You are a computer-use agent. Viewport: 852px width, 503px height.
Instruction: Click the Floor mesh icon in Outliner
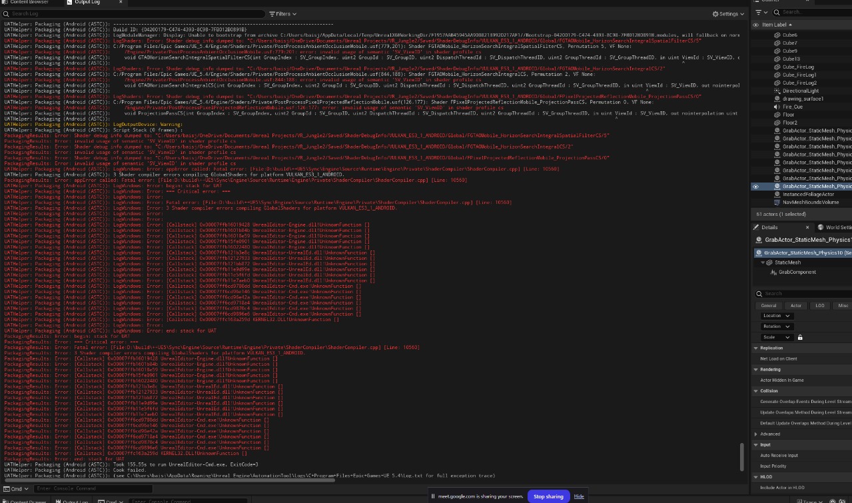pos(777,115)
